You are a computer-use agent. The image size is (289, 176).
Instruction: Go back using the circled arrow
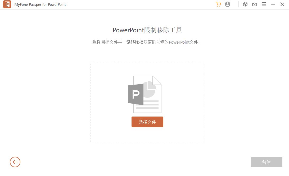click(x=15, y=162)
